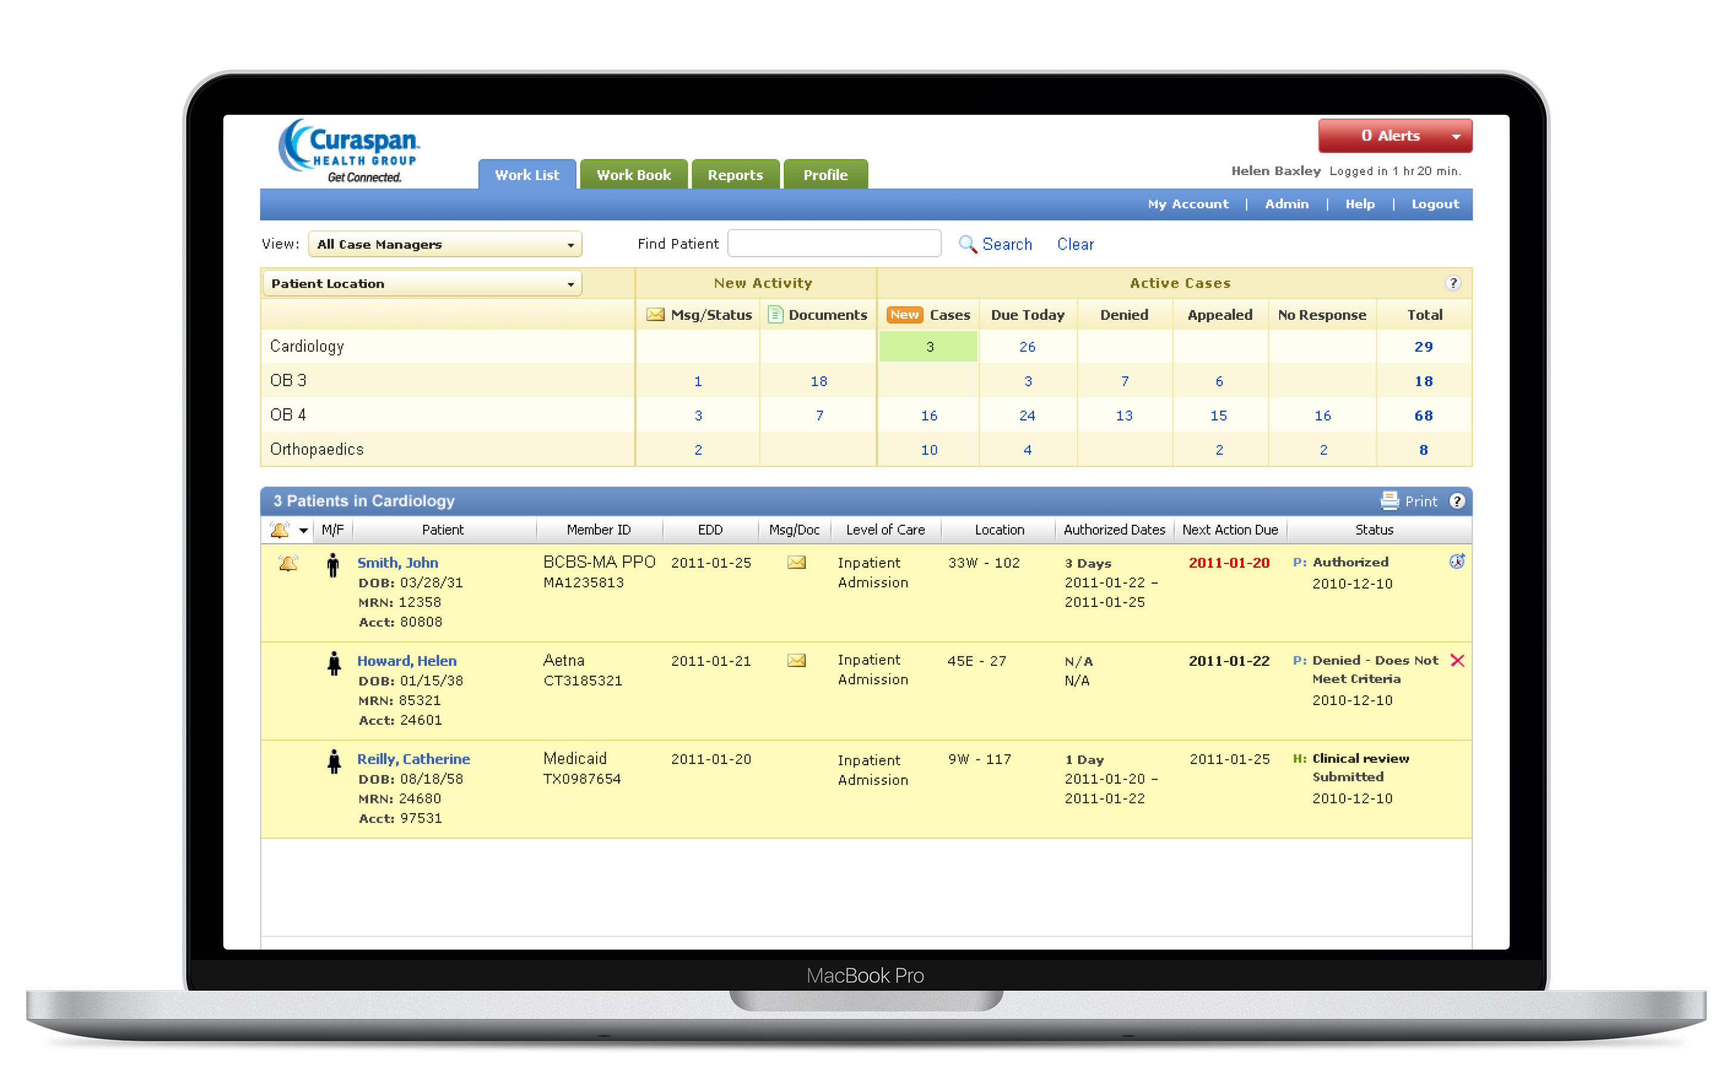The width and height of the screenshot is (1733, 1072).
Task: Click the alarm bell icon beside John Smith
Action: (288, 563)
